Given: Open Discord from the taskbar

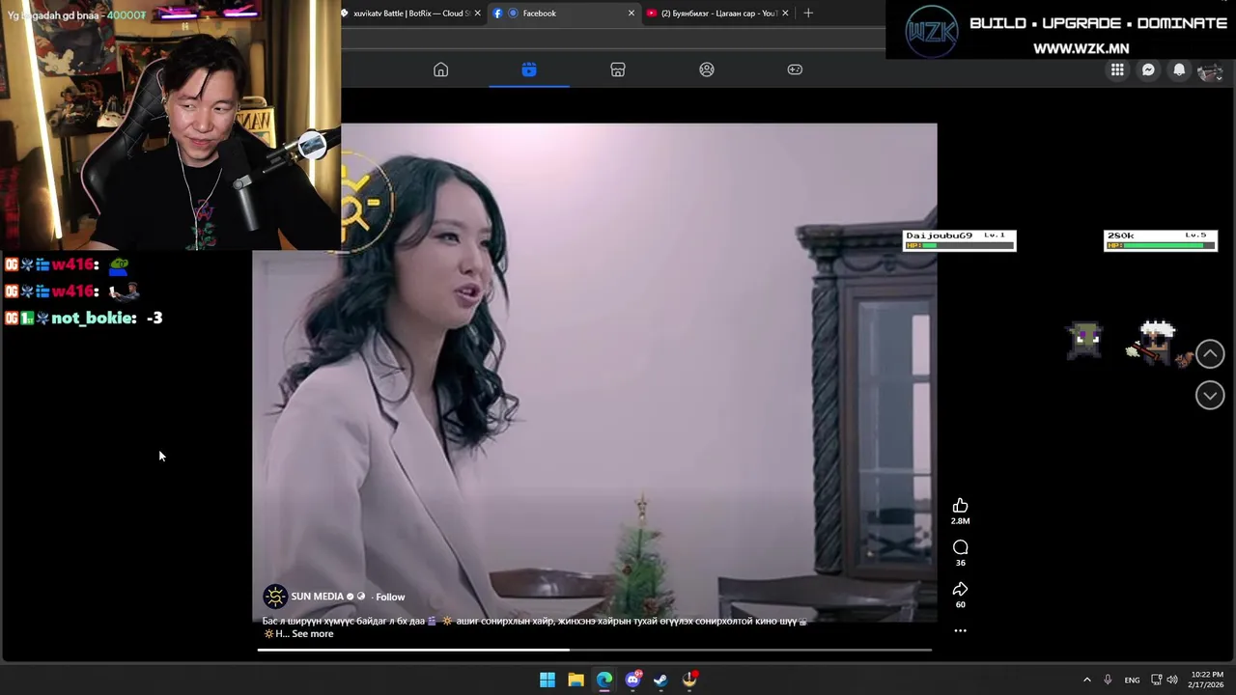Looking at the screenshot, I should pyautogui.click(x=632, y=680).
